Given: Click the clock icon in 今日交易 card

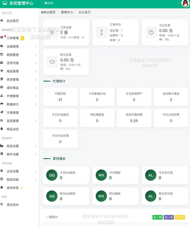Looking at the screenshot, I should (x=151, y=32).
